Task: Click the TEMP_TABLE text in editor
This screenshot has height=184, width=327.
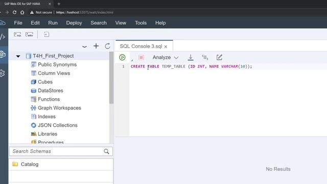Action: pos(174,66)
